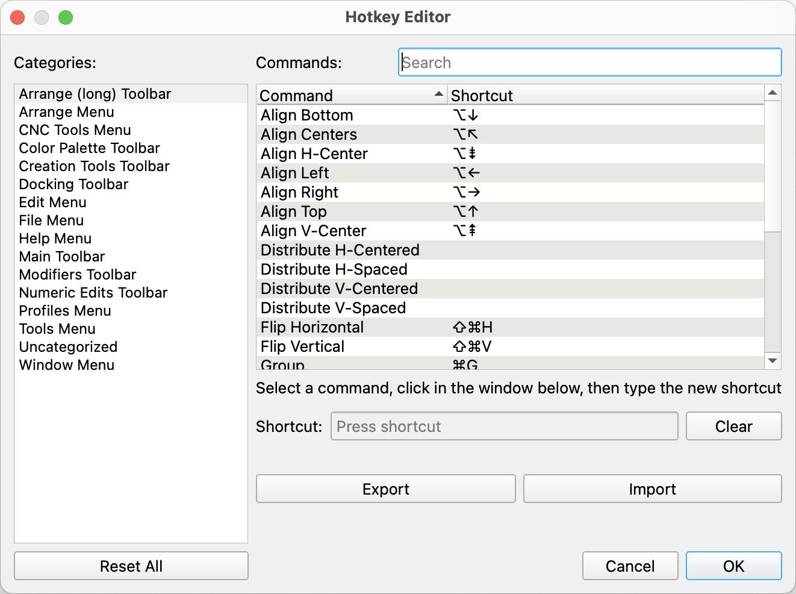Sort by the Command column header
Viewport: 796px width, 594px height.
[x=351, y=96]
